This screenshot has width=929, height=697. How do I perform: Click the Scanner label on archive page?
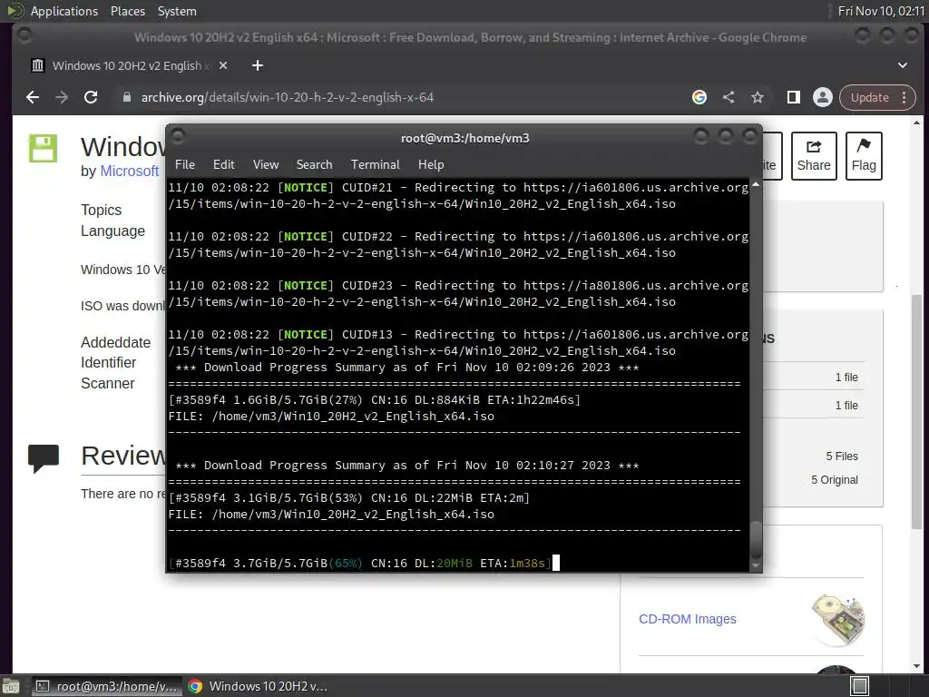(107, 384)
